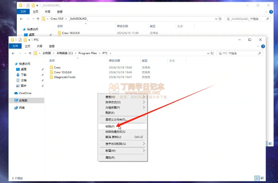Go up one level in PTC window
278x183 pixels.
[30, 53]
